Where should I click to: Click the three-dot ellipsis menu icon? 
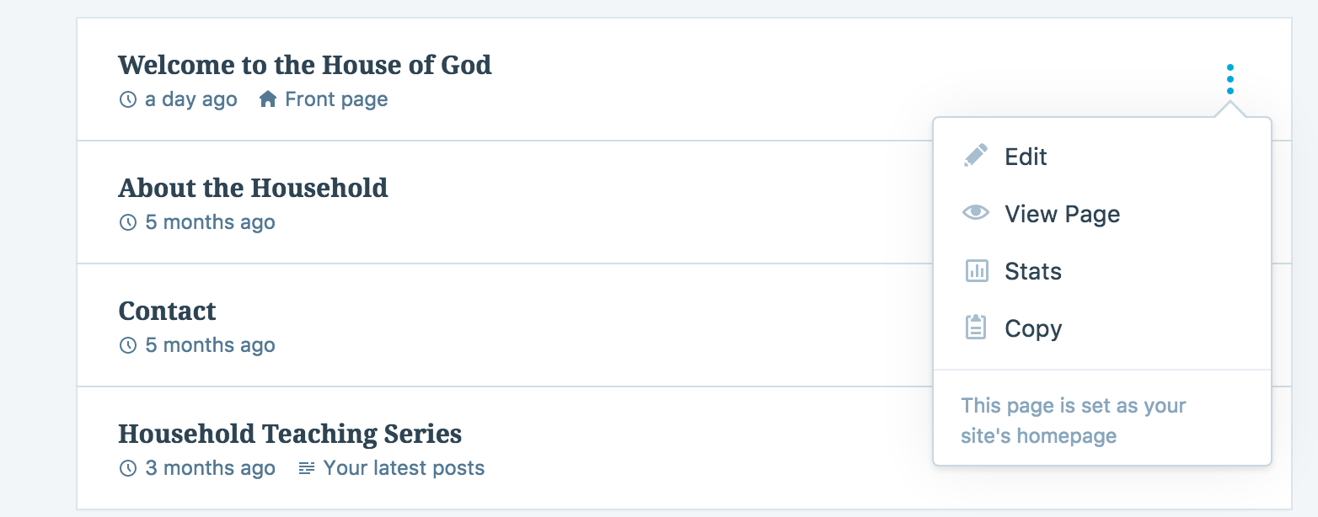point(1230,79)
